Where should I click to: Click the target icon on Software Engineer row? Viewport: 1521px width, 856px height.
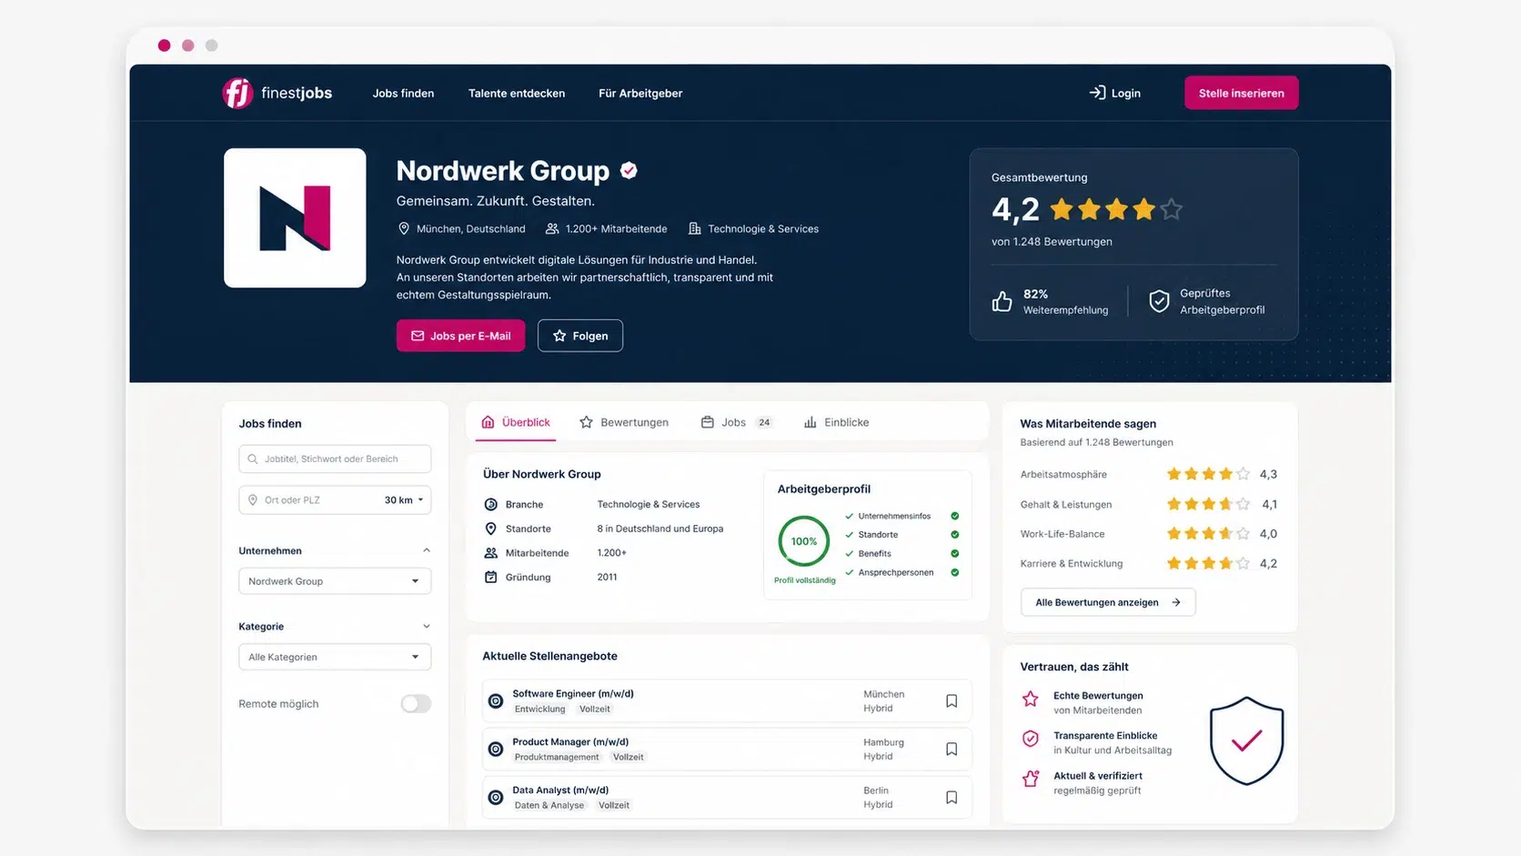496,701
